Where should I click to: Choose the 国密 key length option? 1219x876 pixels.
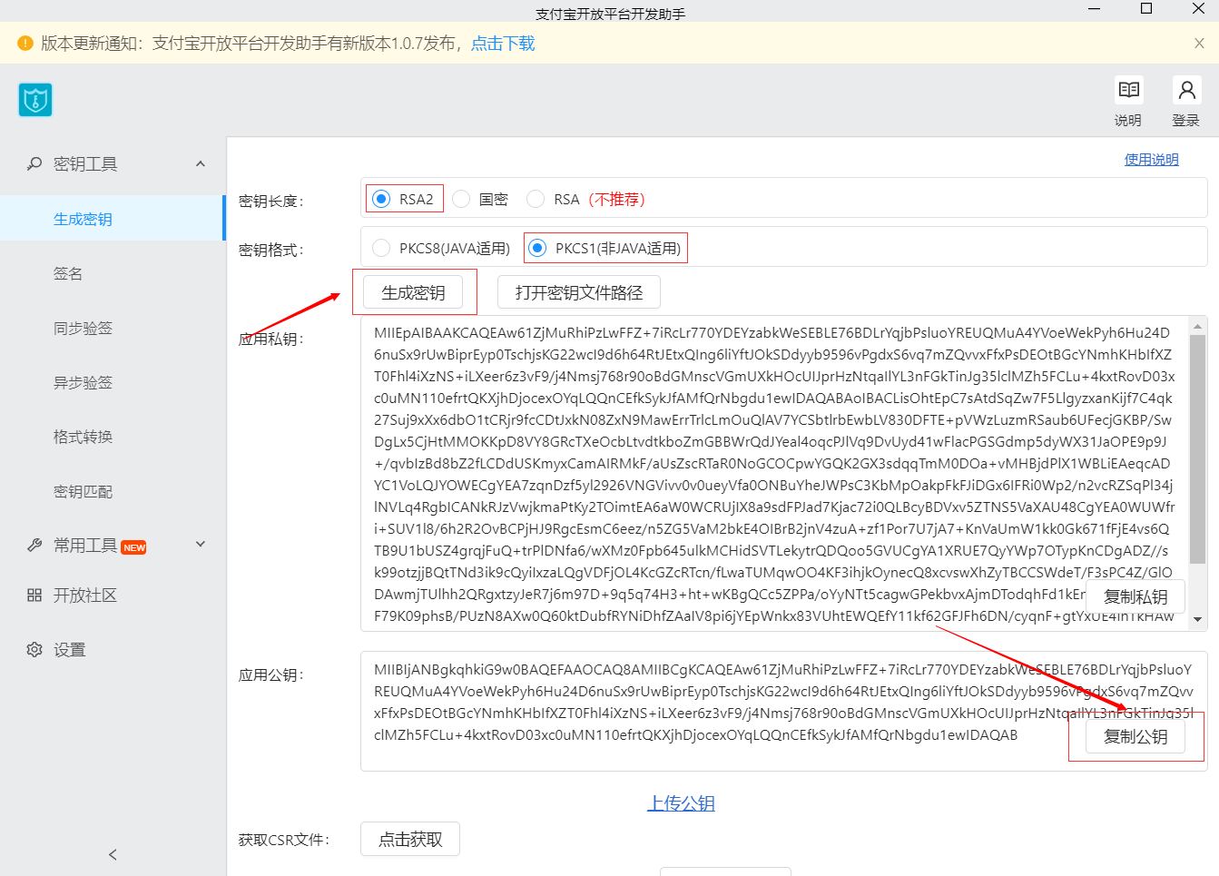[x=460, y=198]
